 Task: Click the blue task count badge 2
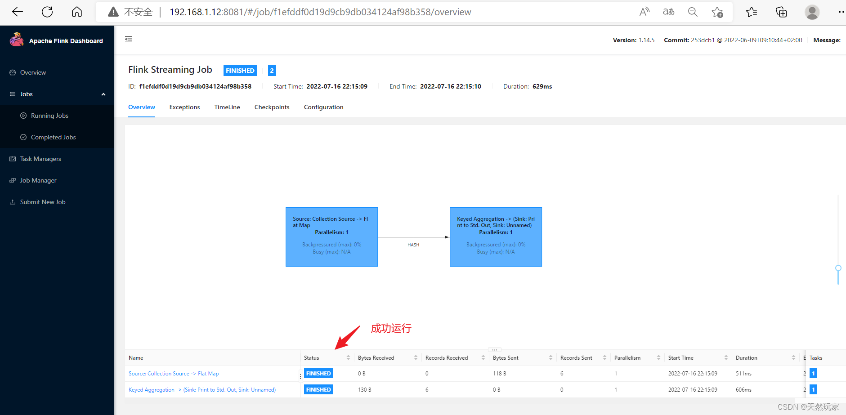pos(272,71)
